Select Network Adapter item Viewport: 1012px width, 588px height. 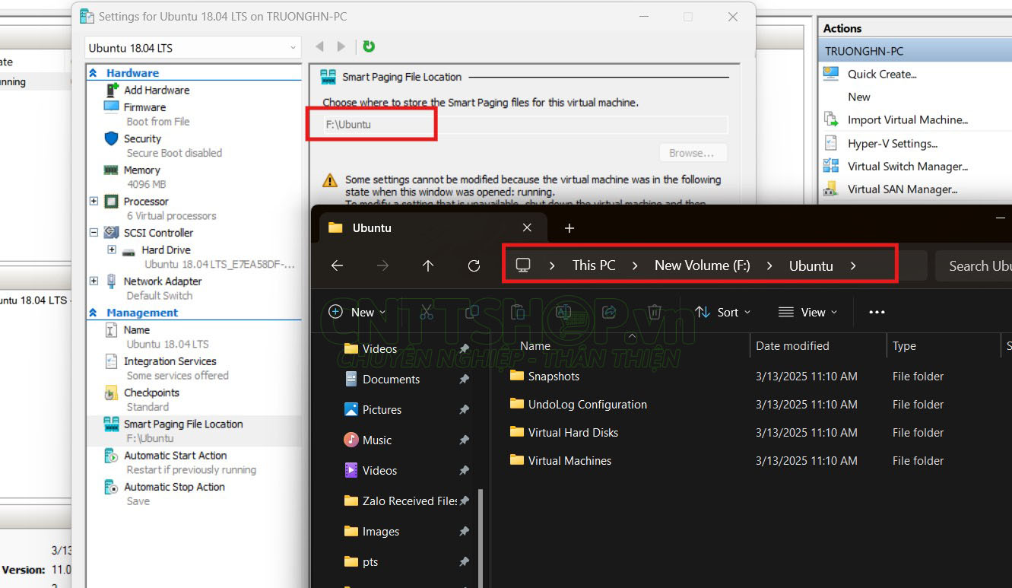(163, 281)
